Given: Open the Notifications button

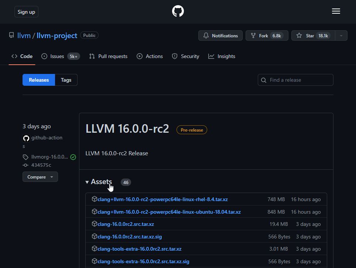Looking at the screenshot, I should click(220, 35).
